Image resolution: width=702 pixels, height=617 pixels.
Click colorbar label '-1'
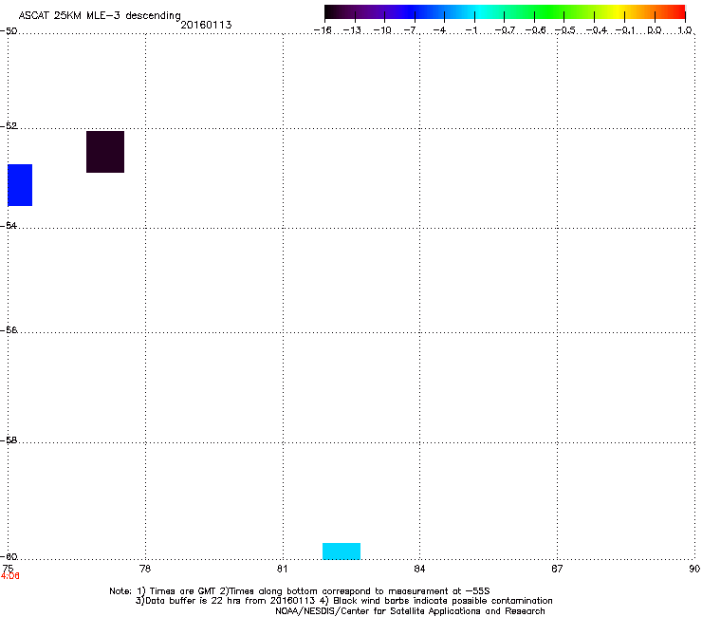point(471,30)
